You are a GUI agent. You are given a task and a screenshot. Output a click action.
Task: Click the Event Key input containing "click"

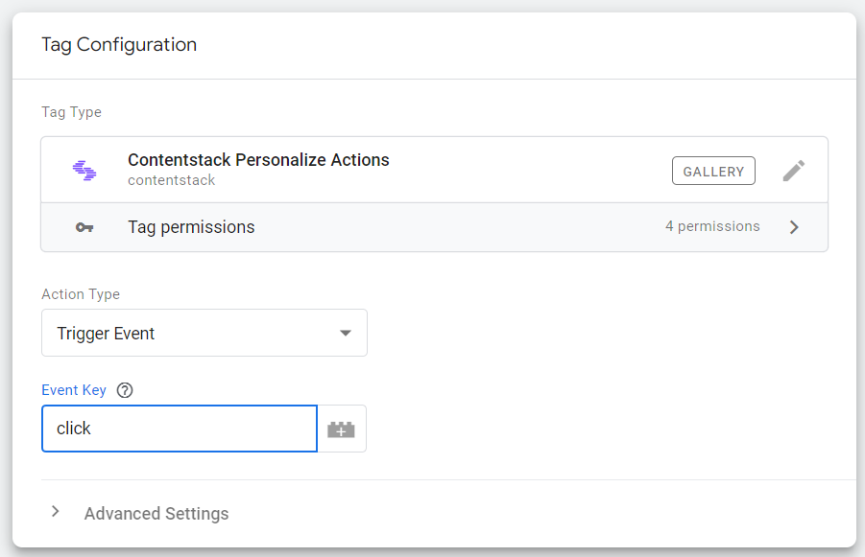tap(180, 429)
